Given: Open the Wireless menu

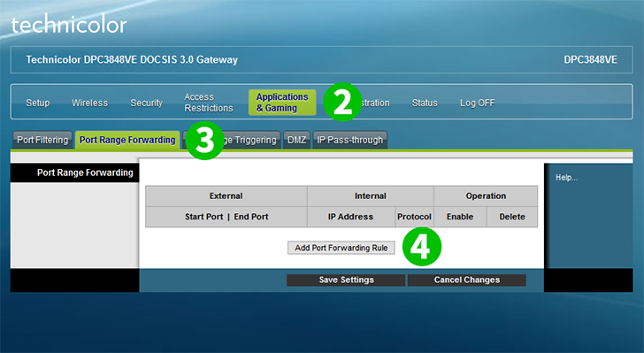Looking at the screenshot, I should 90,103.
